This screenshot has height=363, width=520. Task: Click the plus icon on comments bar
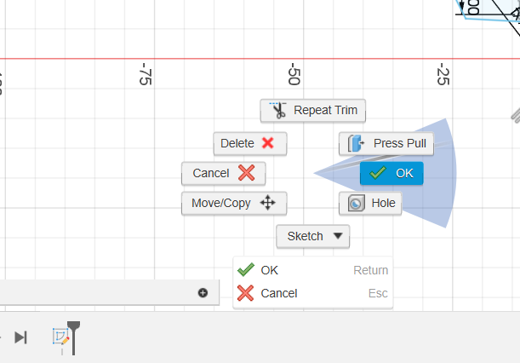coord(203,292)
